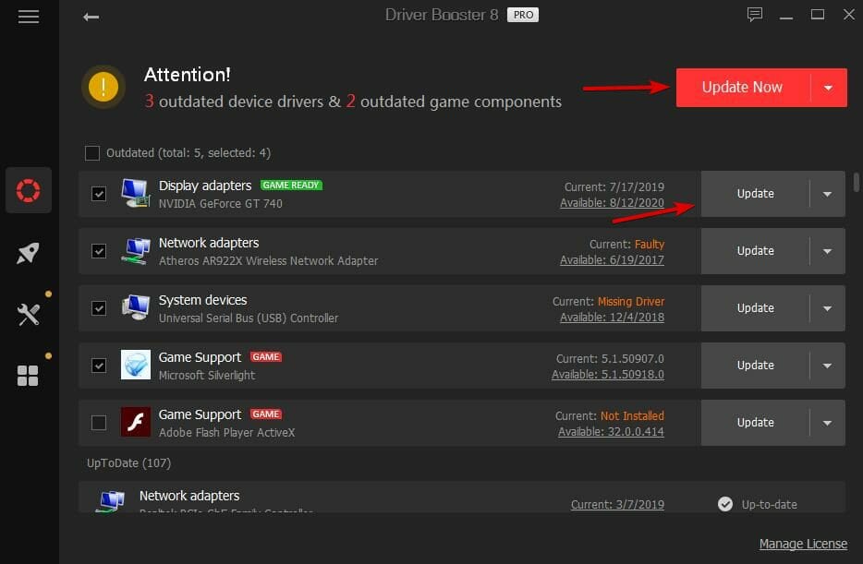Open the Action Center grid icon
863x564 pixels.
click(x=28, y=376)
